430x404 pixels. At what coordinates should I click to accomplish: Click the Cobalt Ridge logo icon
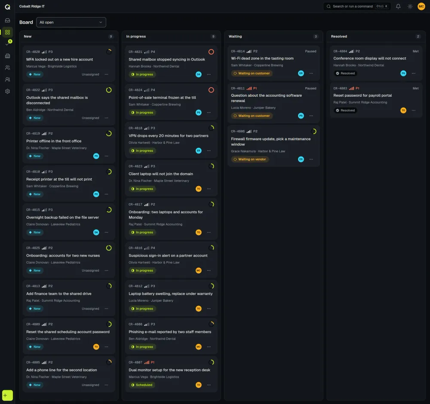(x=7, y=6)
